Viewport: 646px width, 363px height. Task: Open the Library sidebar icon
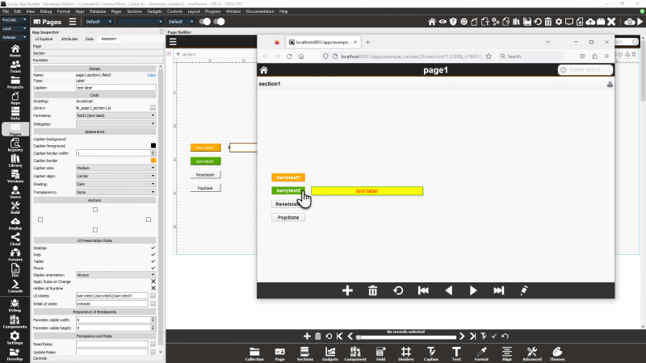point(15,161)
